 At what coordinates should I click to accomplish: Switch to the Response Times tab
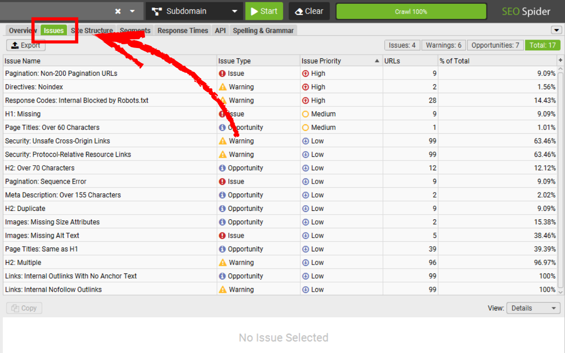click(183, 31)
